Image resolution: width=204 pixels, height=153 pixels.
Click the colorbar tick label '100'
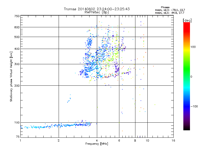click(x=193, y=47)
